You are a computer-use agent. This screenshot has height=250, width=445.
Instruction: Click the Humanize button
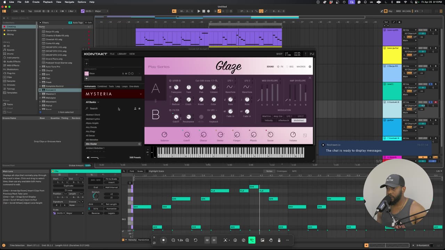pos(111,209)
